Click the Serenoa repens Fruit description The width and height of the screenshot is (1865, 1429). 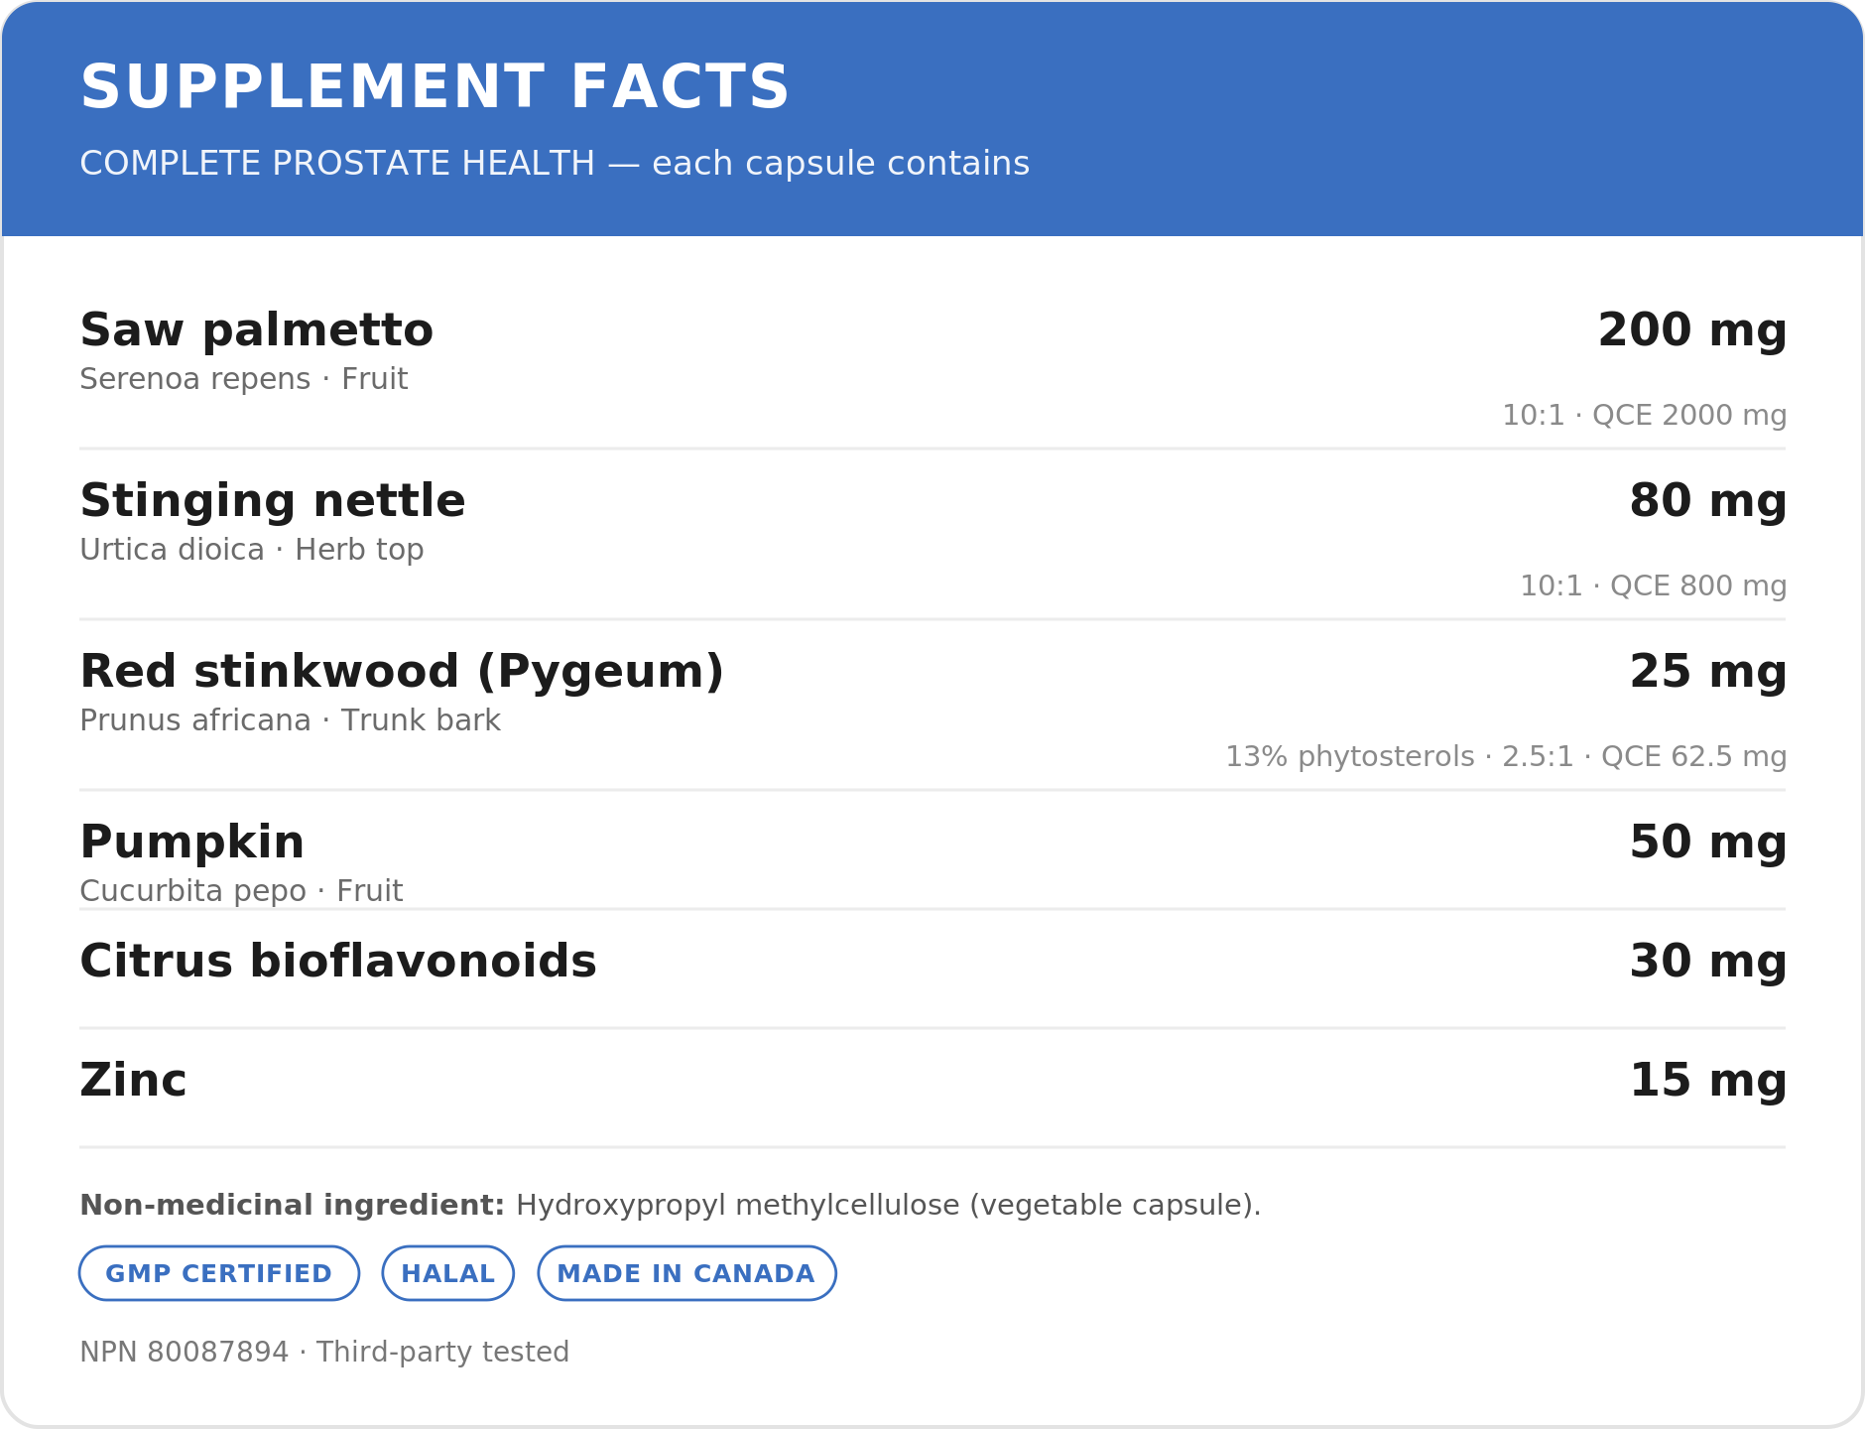(x=244, y=379)
